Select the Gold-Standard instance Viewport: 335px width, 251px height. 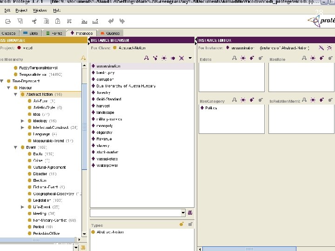coord(109,99)
